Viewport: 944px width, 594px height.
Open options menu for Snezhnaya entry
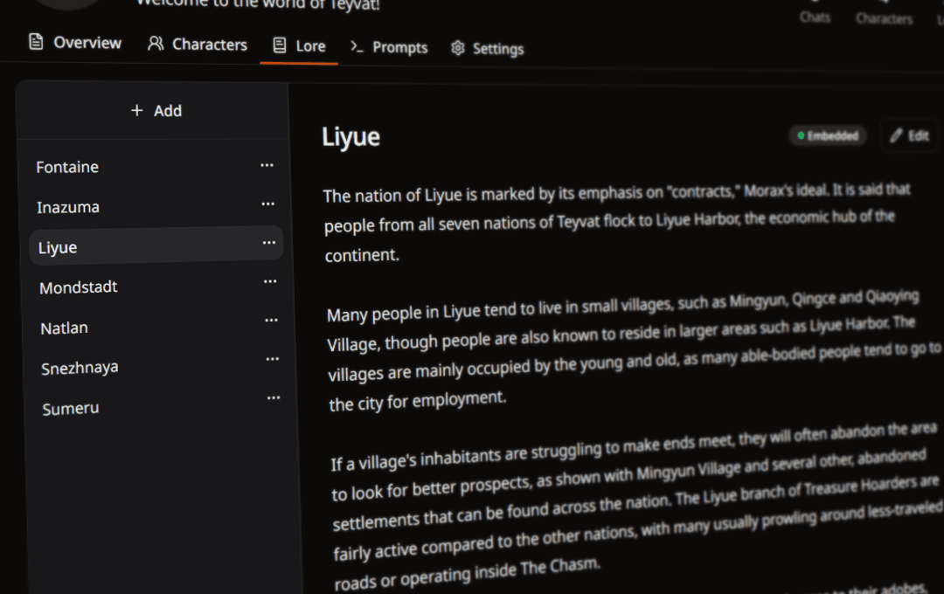click(x=273, y=359)
